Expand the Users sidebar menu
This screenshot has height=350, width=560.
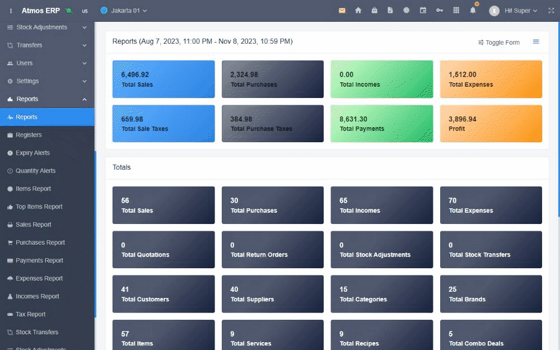pyautogui.click(x=47, y=63)
